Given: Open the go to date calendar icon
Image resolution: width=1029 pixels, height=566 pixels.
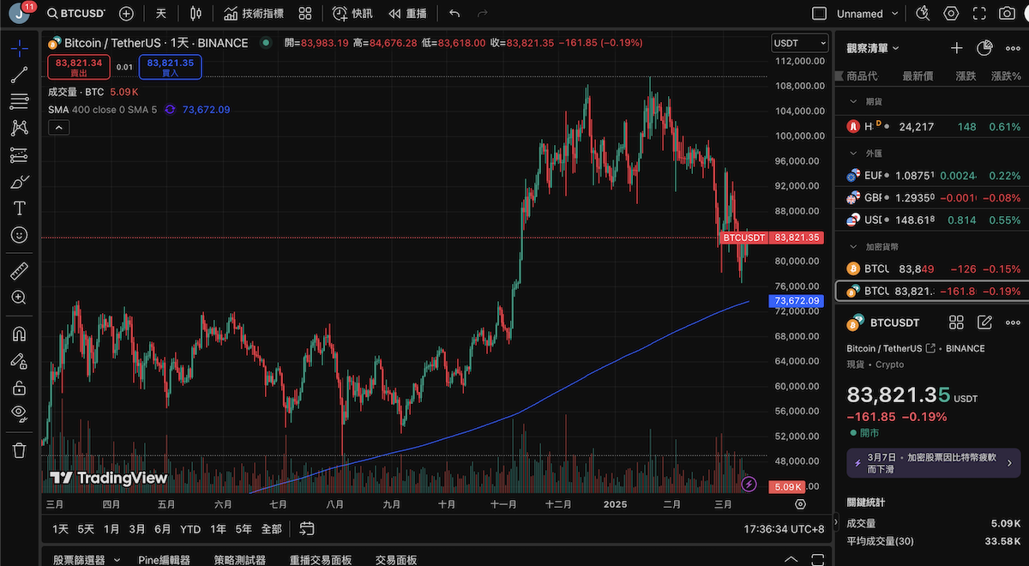Looking at the screenshot, I should pos(307,528).
